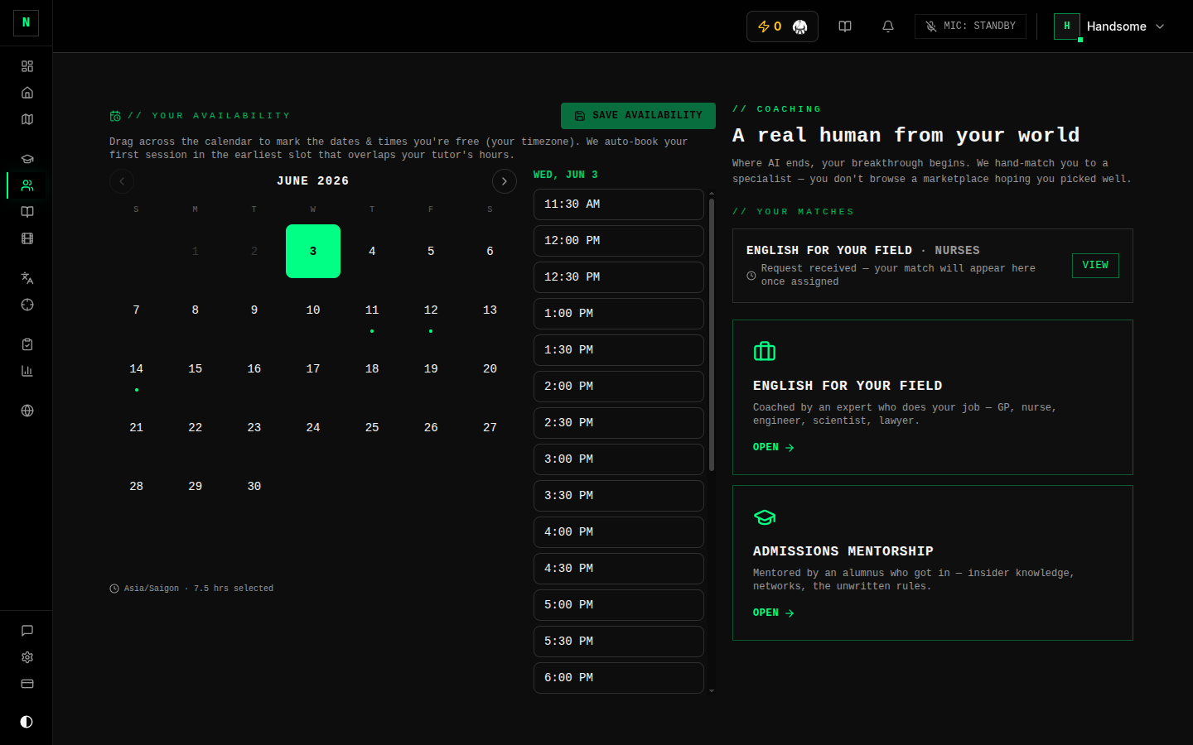Image resolution: width=1193 pixels, height=745 pixels.
Task: Open the map icon in sidebar
Action: tap(27, 119)
